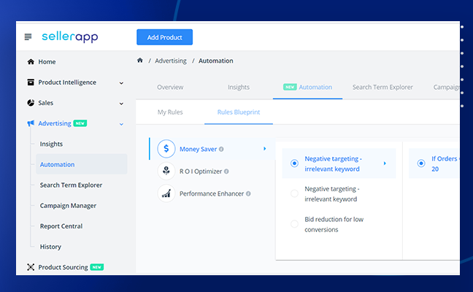Click the ROI Optimizer plant icon
The image size is (473, 292).
click(x=166, y=171)
